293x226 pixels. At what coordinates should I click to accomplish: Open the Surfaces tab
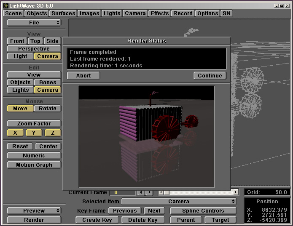63,13
